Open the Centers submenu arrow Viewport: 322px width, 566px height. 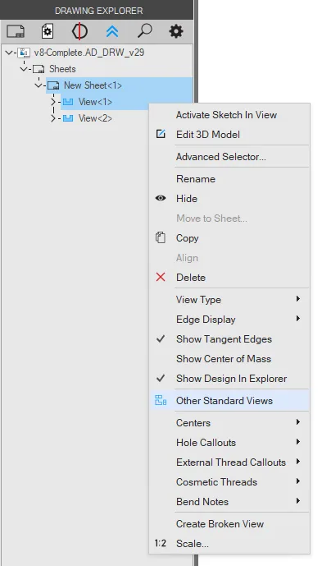tap(298, 422)
